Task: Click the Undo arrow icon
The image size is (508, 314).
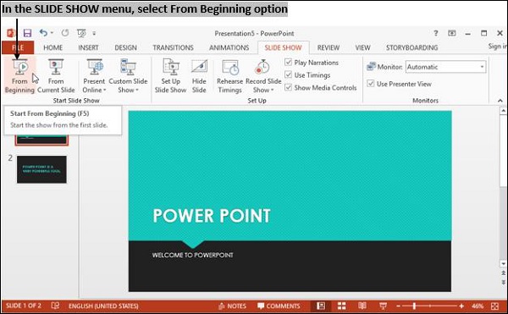Action: click(43, 33)
